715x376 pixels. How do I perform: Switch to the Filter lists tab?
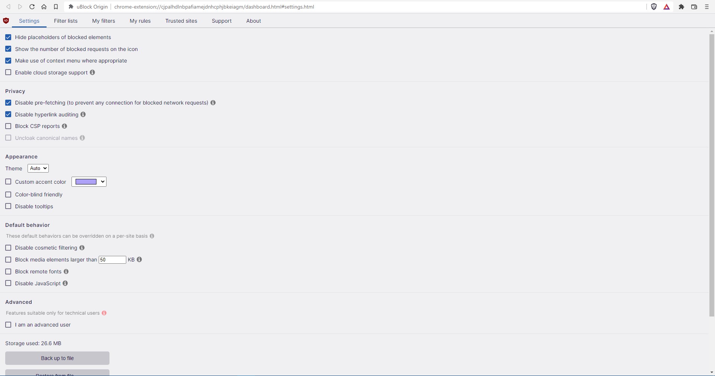tap(66, 21)
